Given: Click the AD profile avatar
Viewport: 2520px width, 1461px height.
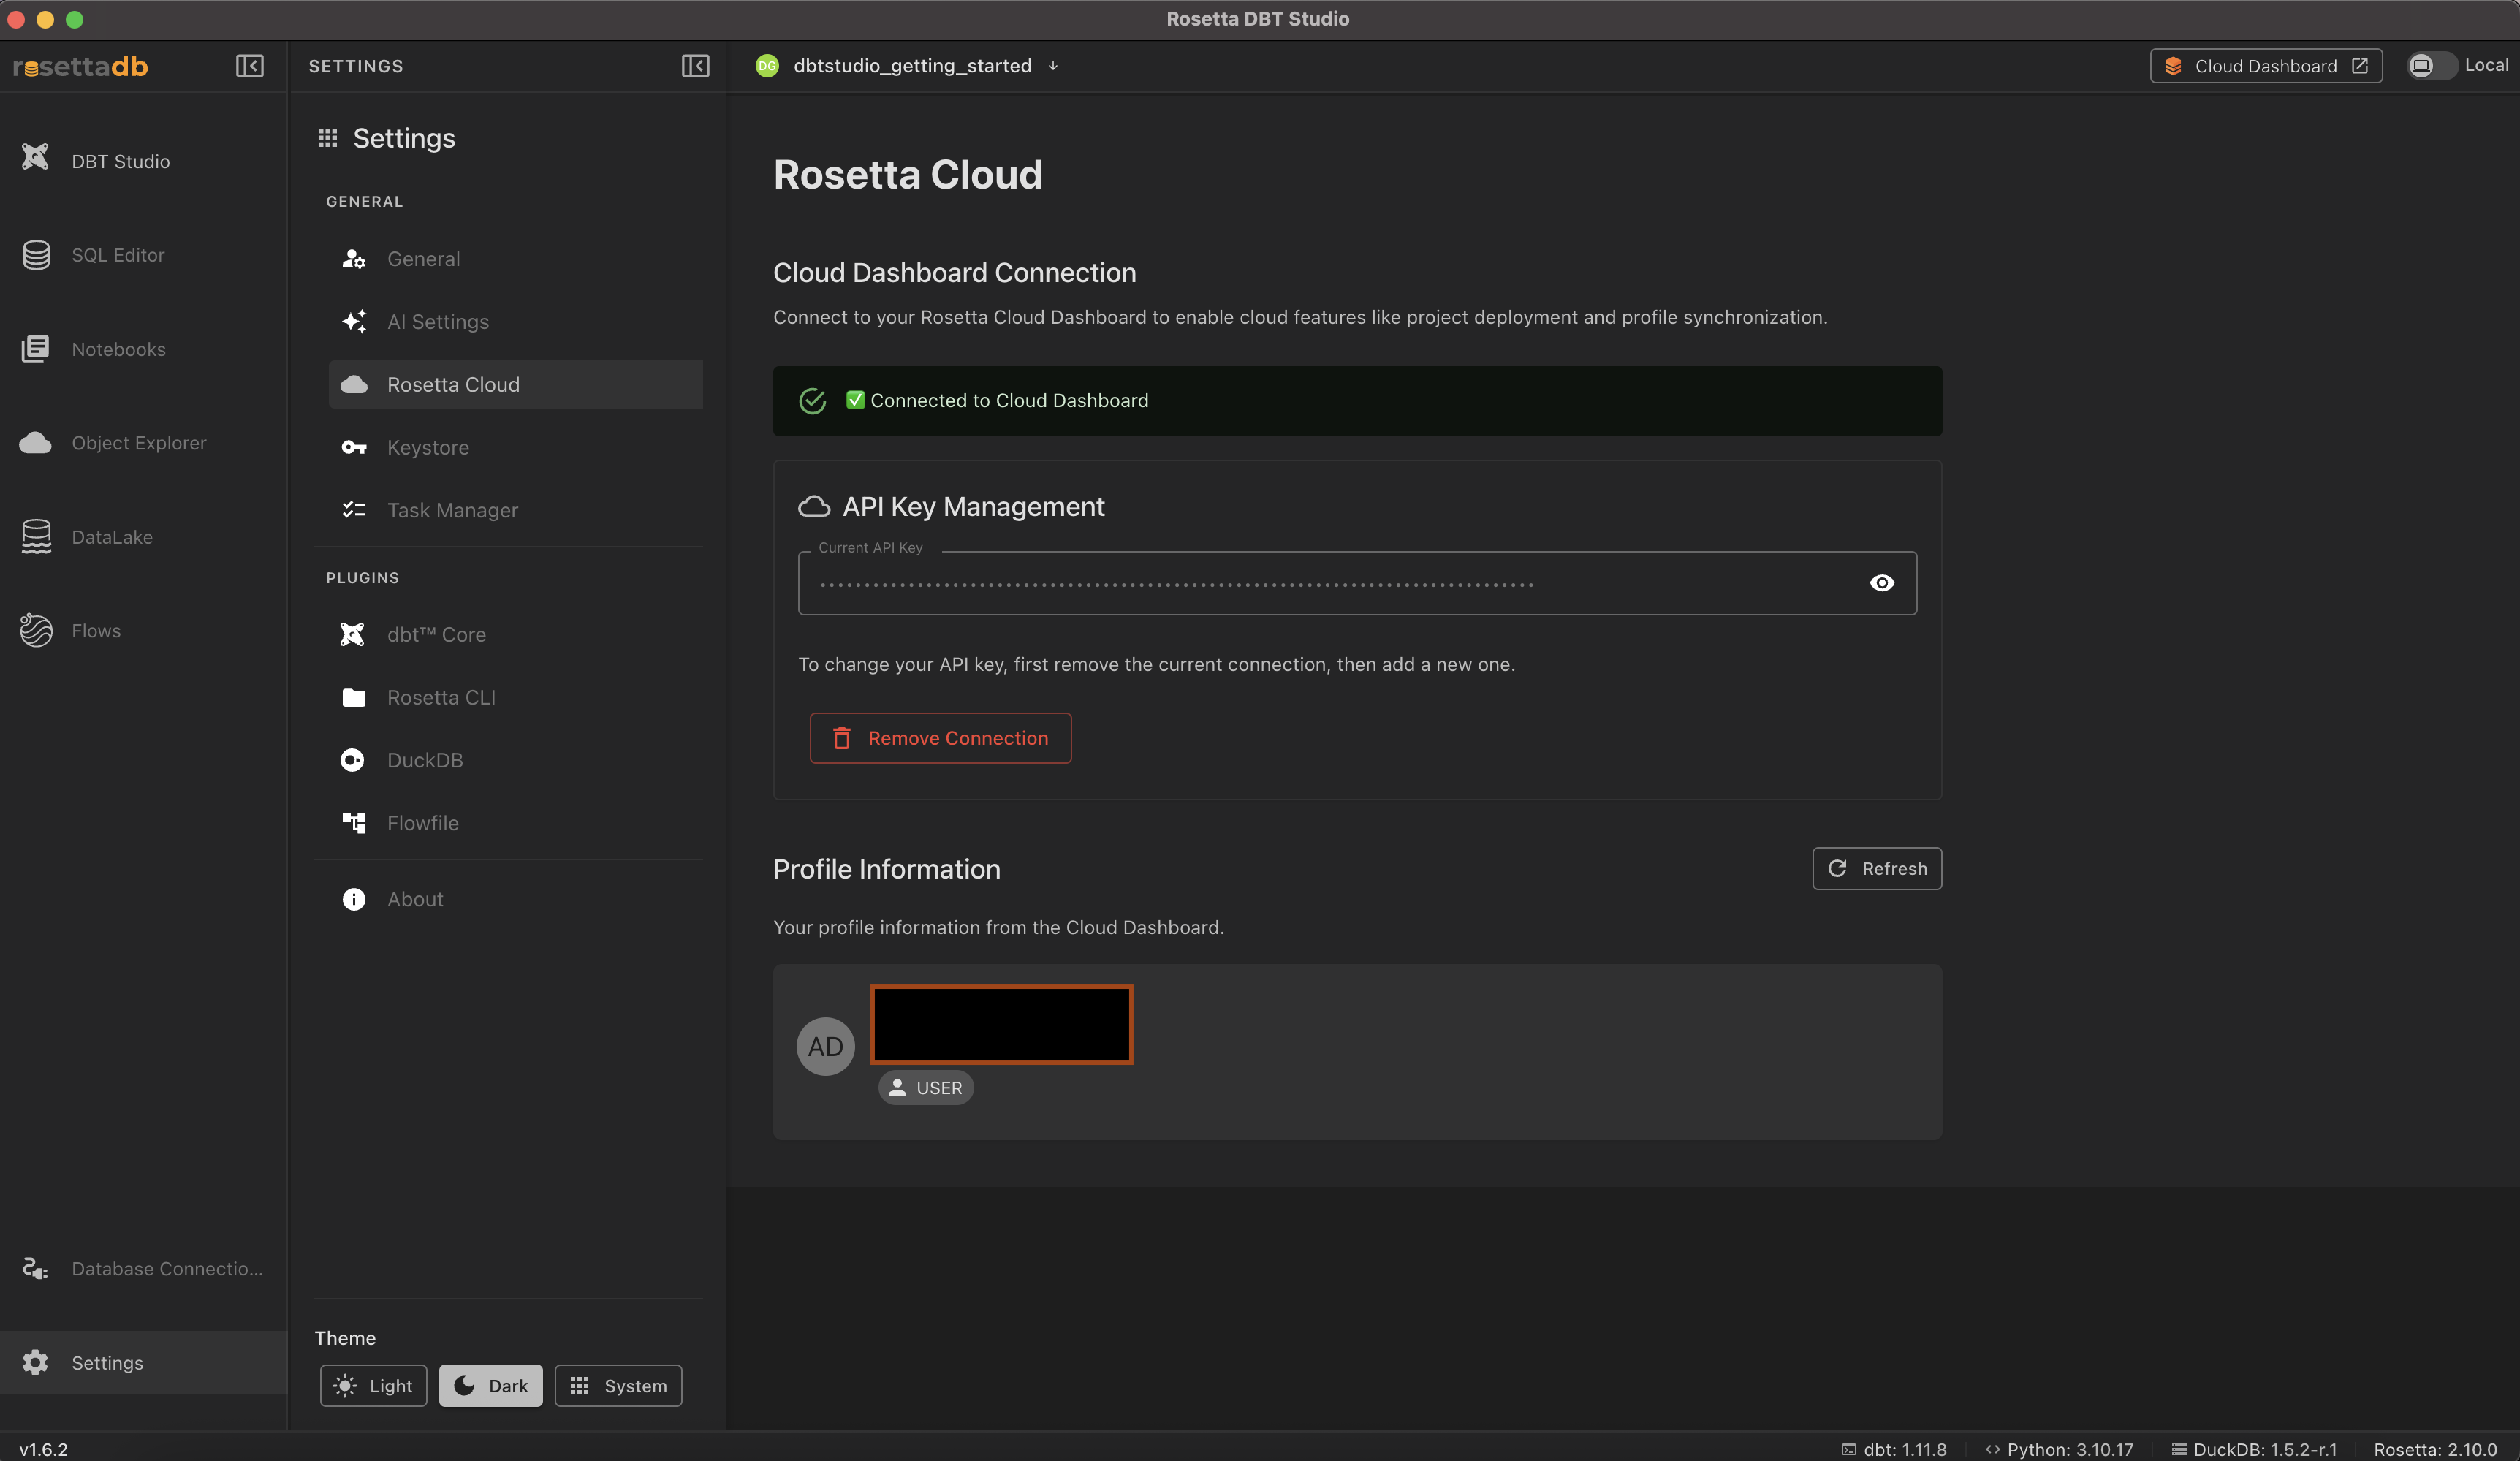Looking at the screenshot, I should point(825,1046).
